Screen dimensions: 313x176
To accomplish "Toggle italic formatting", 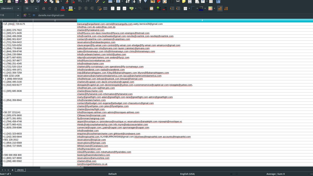I will pyautogui.click(x=50, y=8).
